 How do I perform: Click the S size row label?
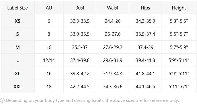tap(18, 34)
